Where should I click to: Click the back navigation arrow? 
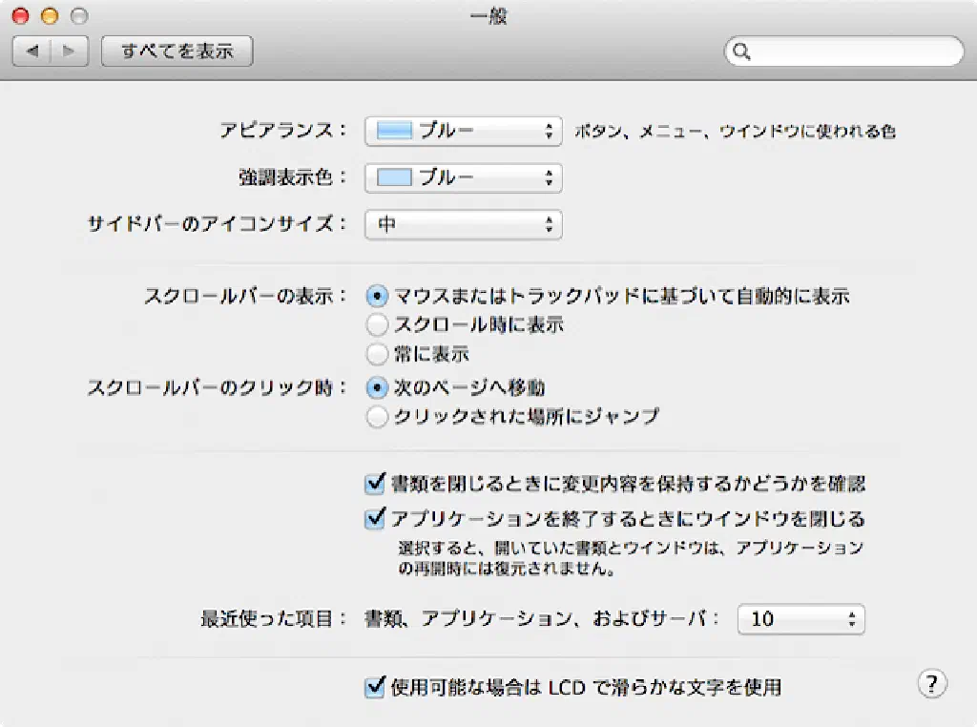point(31,52)
